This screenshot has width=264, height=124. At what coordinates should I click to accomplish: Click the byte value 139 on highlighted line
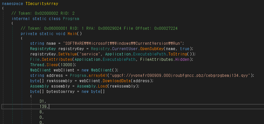pos(43,107)
